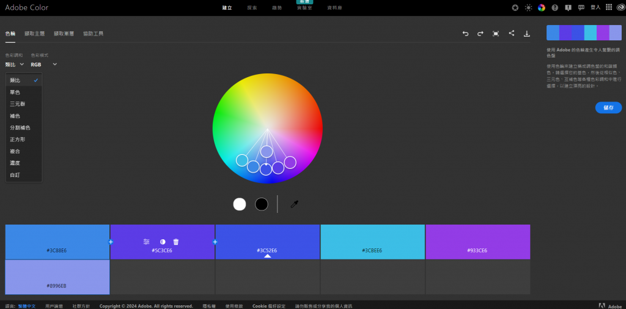This screenshot has width=626, height=309.
Task: Switch to the 擷取主題 tab
Action: pos(34,34)
